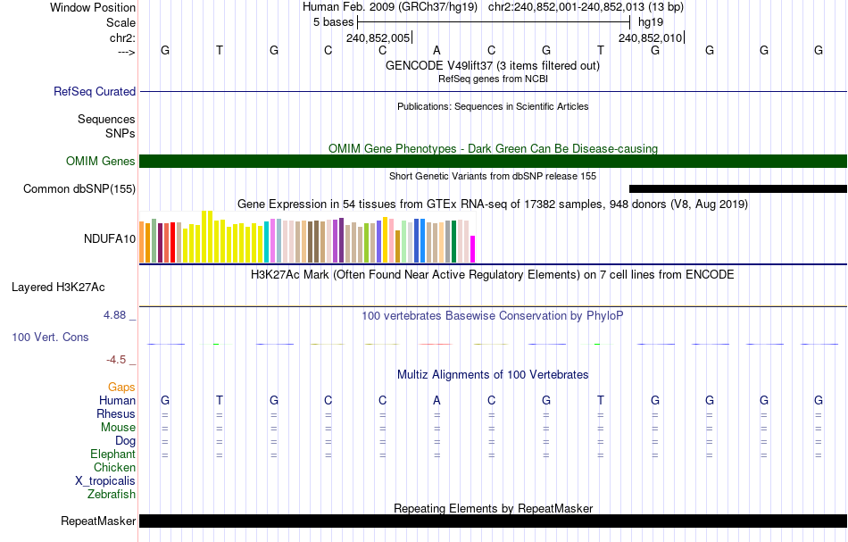Select the Elephant species label

tap(113, 454)
